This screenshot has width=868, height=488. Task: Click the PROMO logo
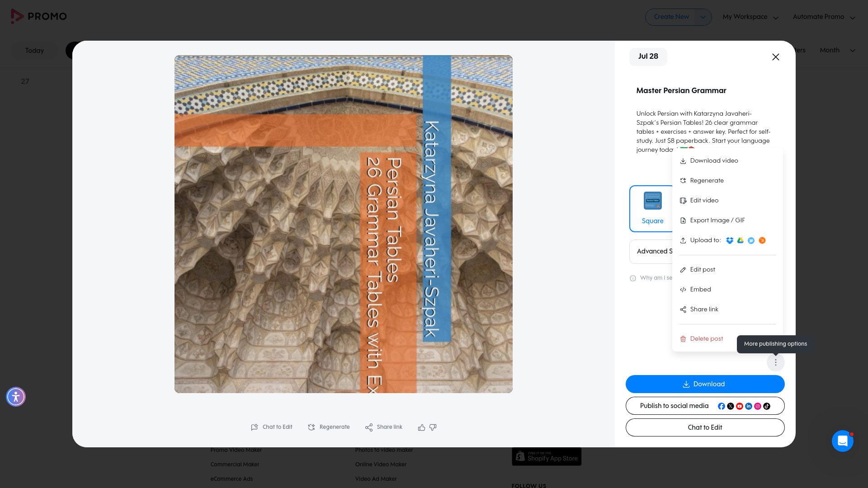pyautogui.click(x=39, y=16)
